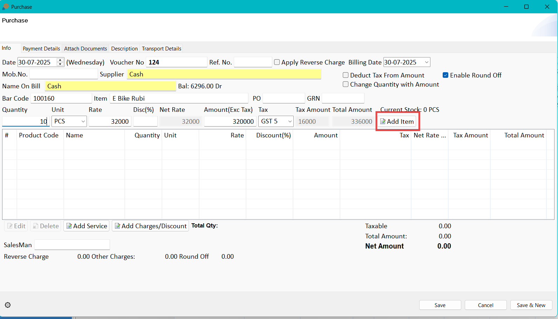Image resolution: width=558 pixels, height=319 pixels.
Task: Click the Save button
Action: click(440, 305)
